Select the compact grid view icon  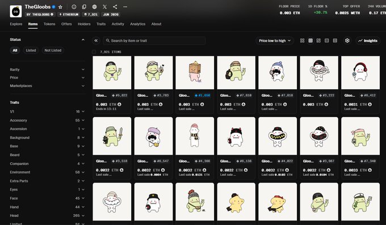(x=311, y=41)
